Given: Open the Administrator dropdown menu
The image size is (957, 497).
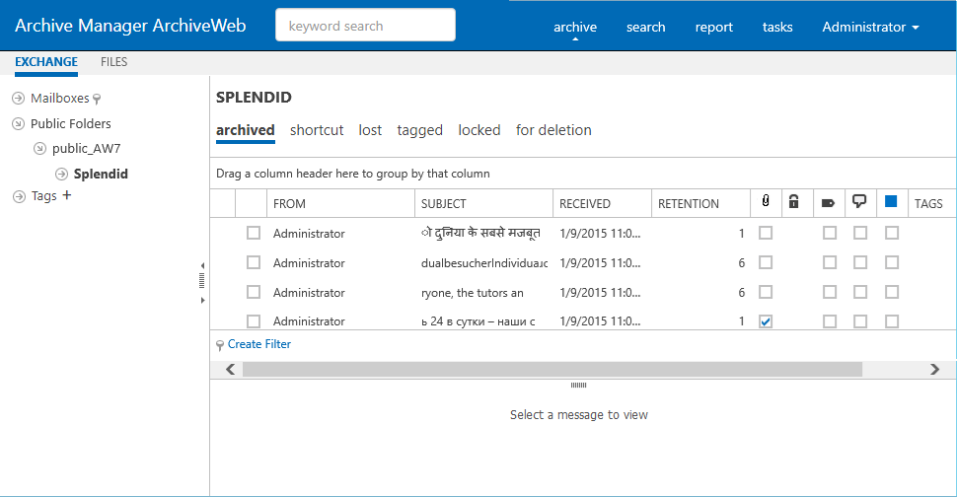Looking at the screenshot, I should coord(870,27).
